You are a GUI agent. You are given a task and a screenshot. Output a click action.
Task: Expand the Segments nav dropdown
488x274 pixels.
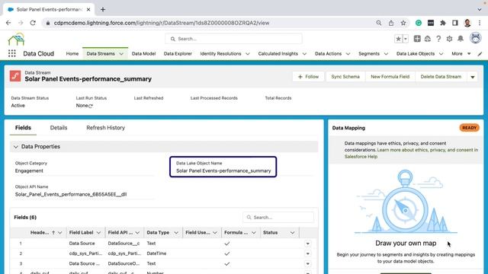point(386,54)
